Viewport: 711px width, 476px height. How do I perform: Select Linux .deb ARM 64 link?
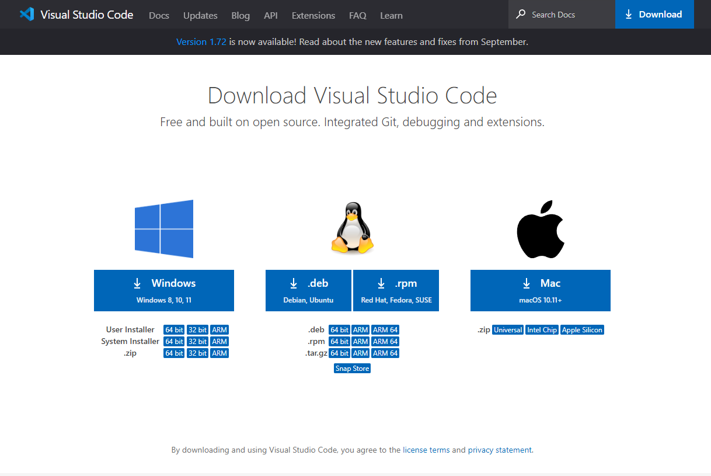click(x=385, y=330)
